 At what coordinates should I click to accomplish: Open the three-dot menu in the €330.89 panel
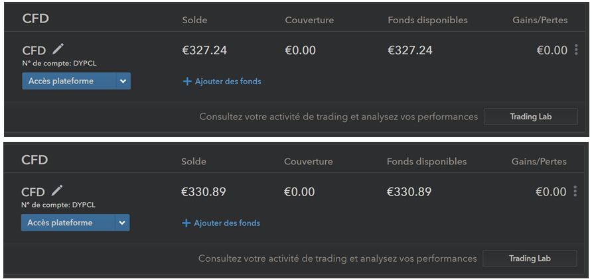tap(575, 192)
